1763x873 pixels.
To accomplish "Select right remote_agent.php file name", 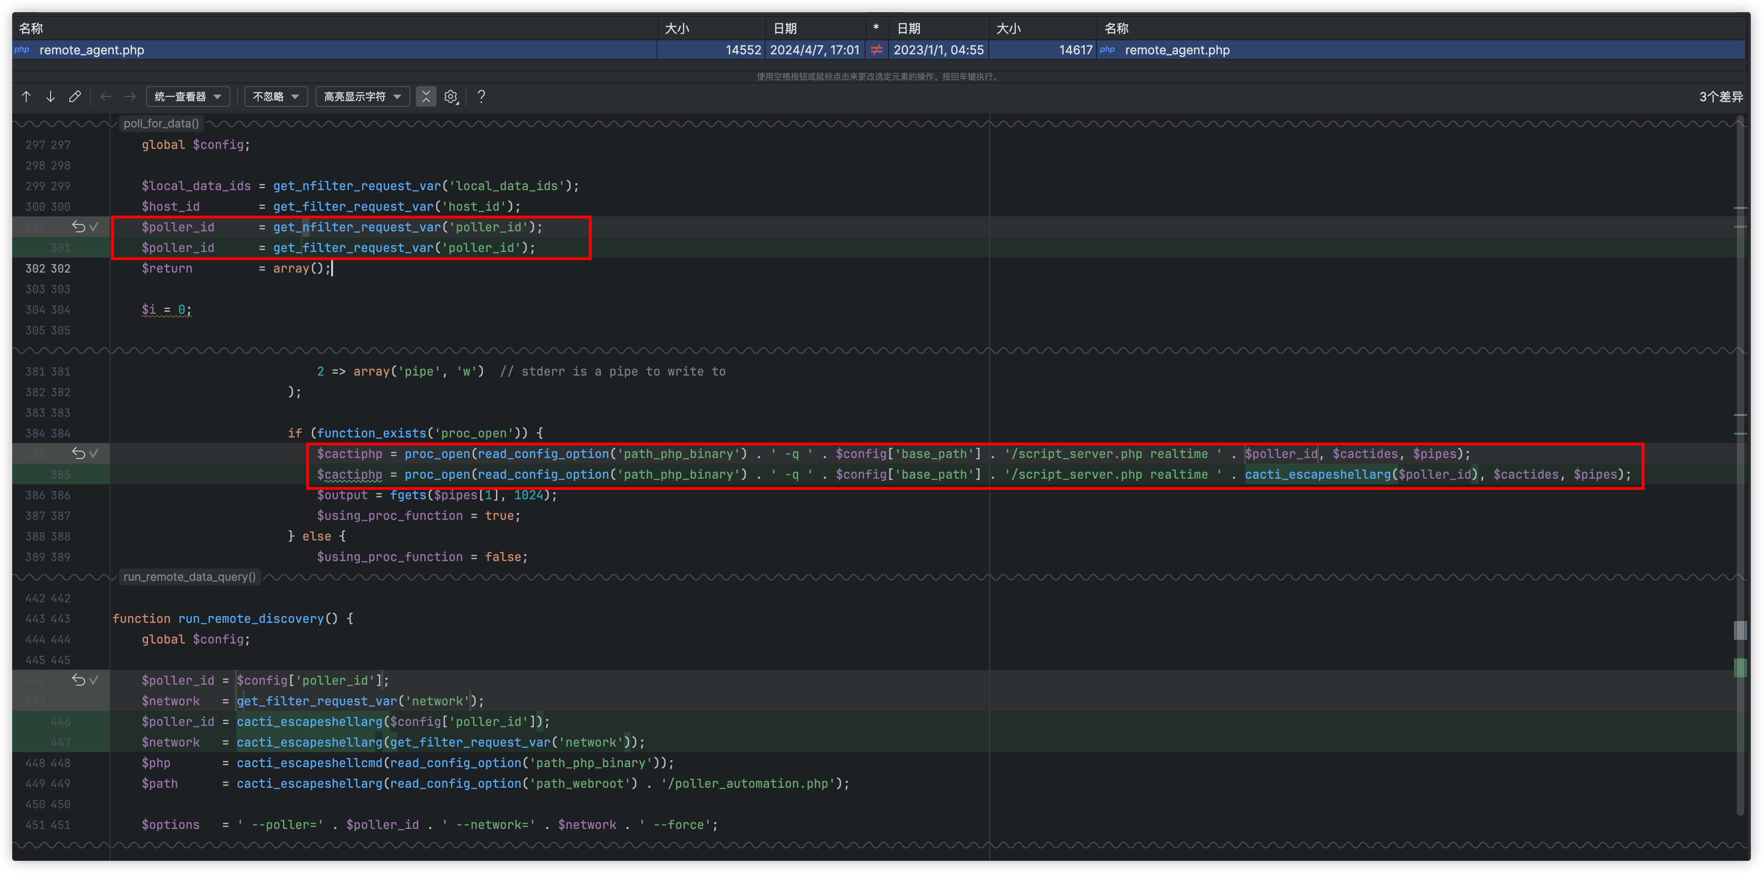I will [1177, 50].
